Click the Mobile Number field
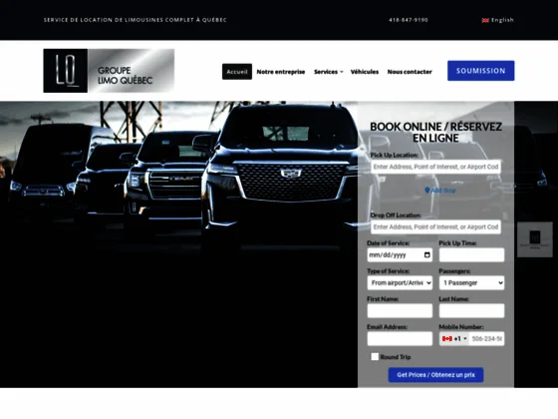Screen dimensions: 558x419 [486, 338]
